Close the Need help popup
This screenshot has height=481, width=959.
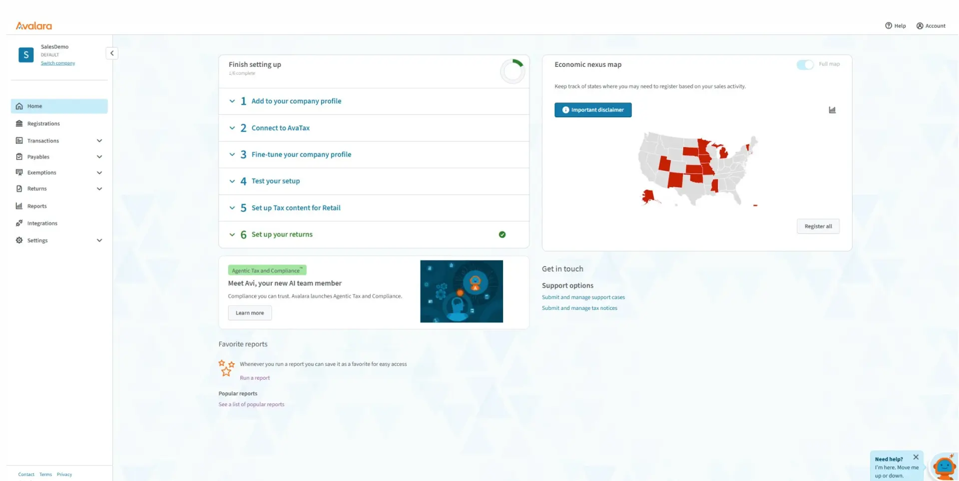point(916,457)
